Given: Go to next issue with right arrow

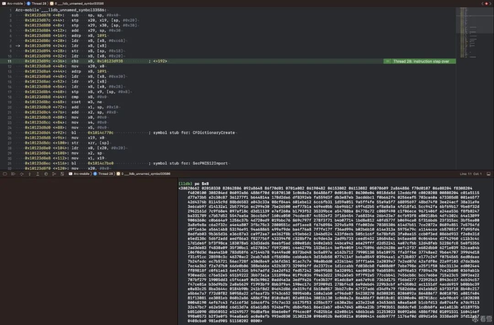Looking at the screenshot, I should click(x=490, y=4).
